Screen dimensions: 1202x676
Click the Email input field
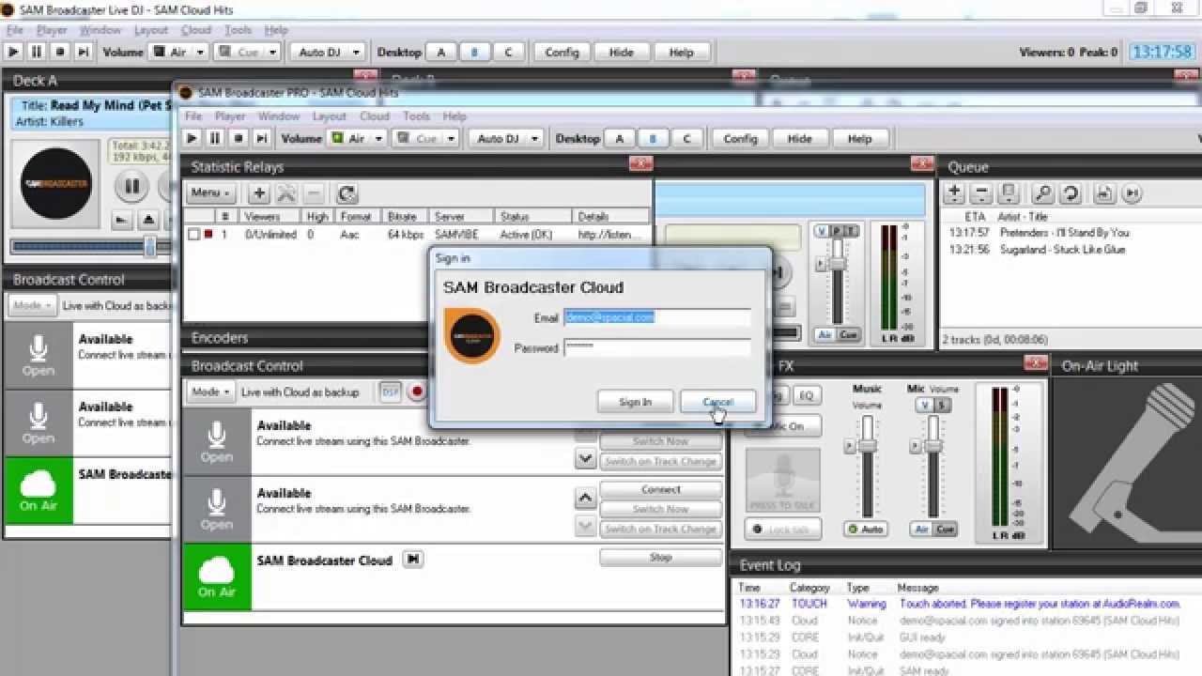pos(656,317)
